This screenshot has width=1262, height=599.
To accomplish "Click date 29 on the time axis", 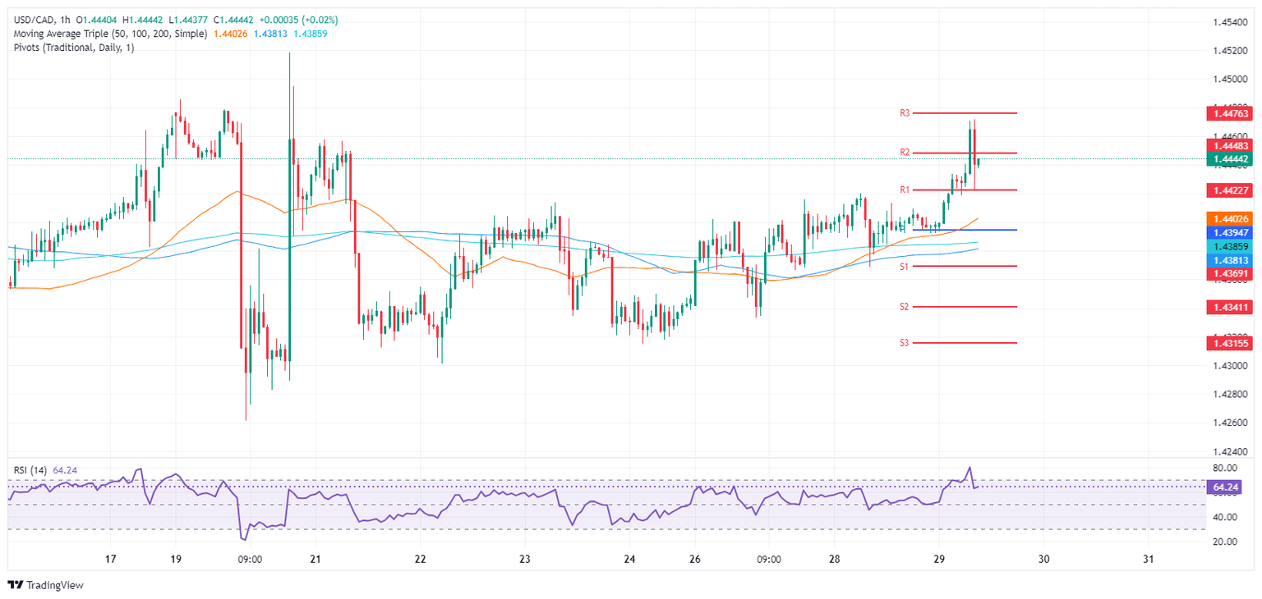I will 940,559.
